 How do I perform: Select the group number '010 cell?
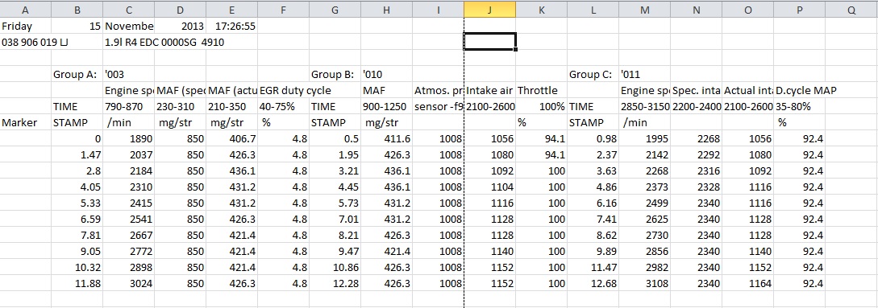coord(386,74)
